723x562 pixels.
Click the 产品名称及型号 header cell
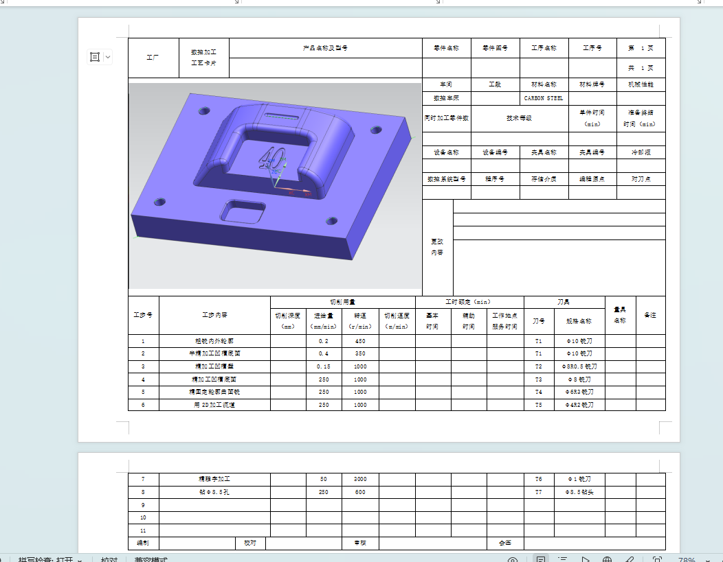pyautogui.click(x=326, y=48)
